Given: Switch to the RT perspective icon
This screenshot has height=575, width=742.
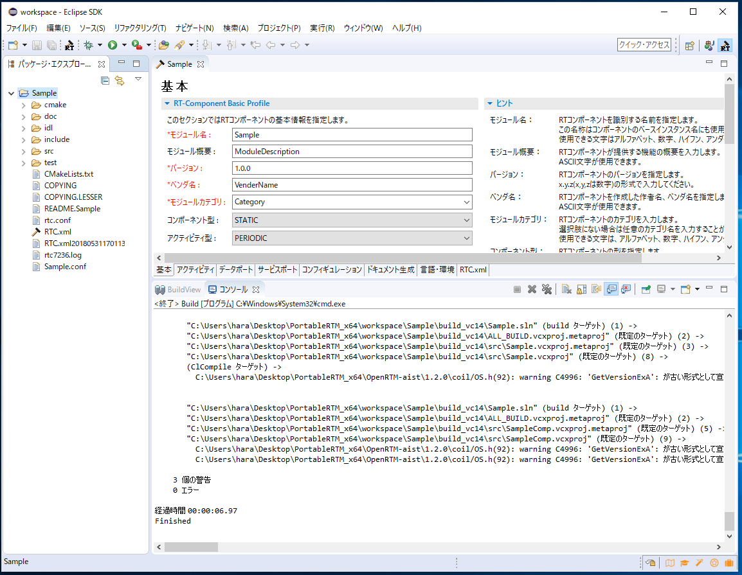Looking at the screenshot, I should (725, 46).
